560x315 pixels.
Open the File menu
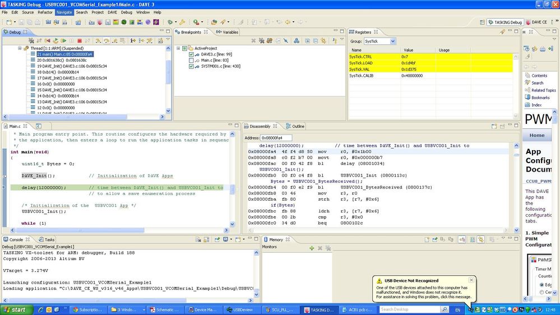pos(4,12)
